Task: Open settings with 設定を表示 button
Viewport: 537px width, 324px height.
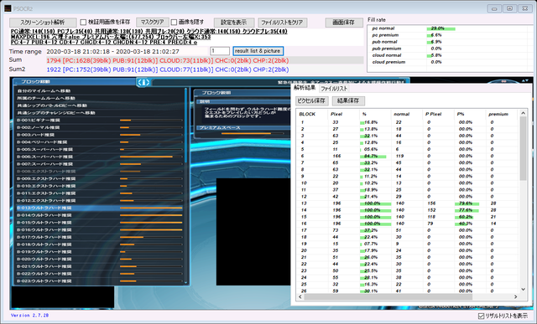Action: [234, 23]
